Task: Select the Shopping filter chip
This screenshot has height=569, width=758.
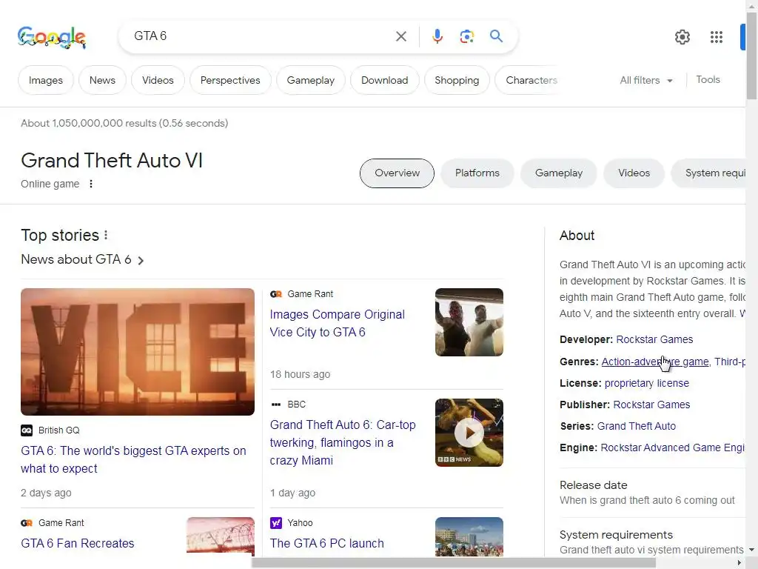Action: [x=457, y=80]
